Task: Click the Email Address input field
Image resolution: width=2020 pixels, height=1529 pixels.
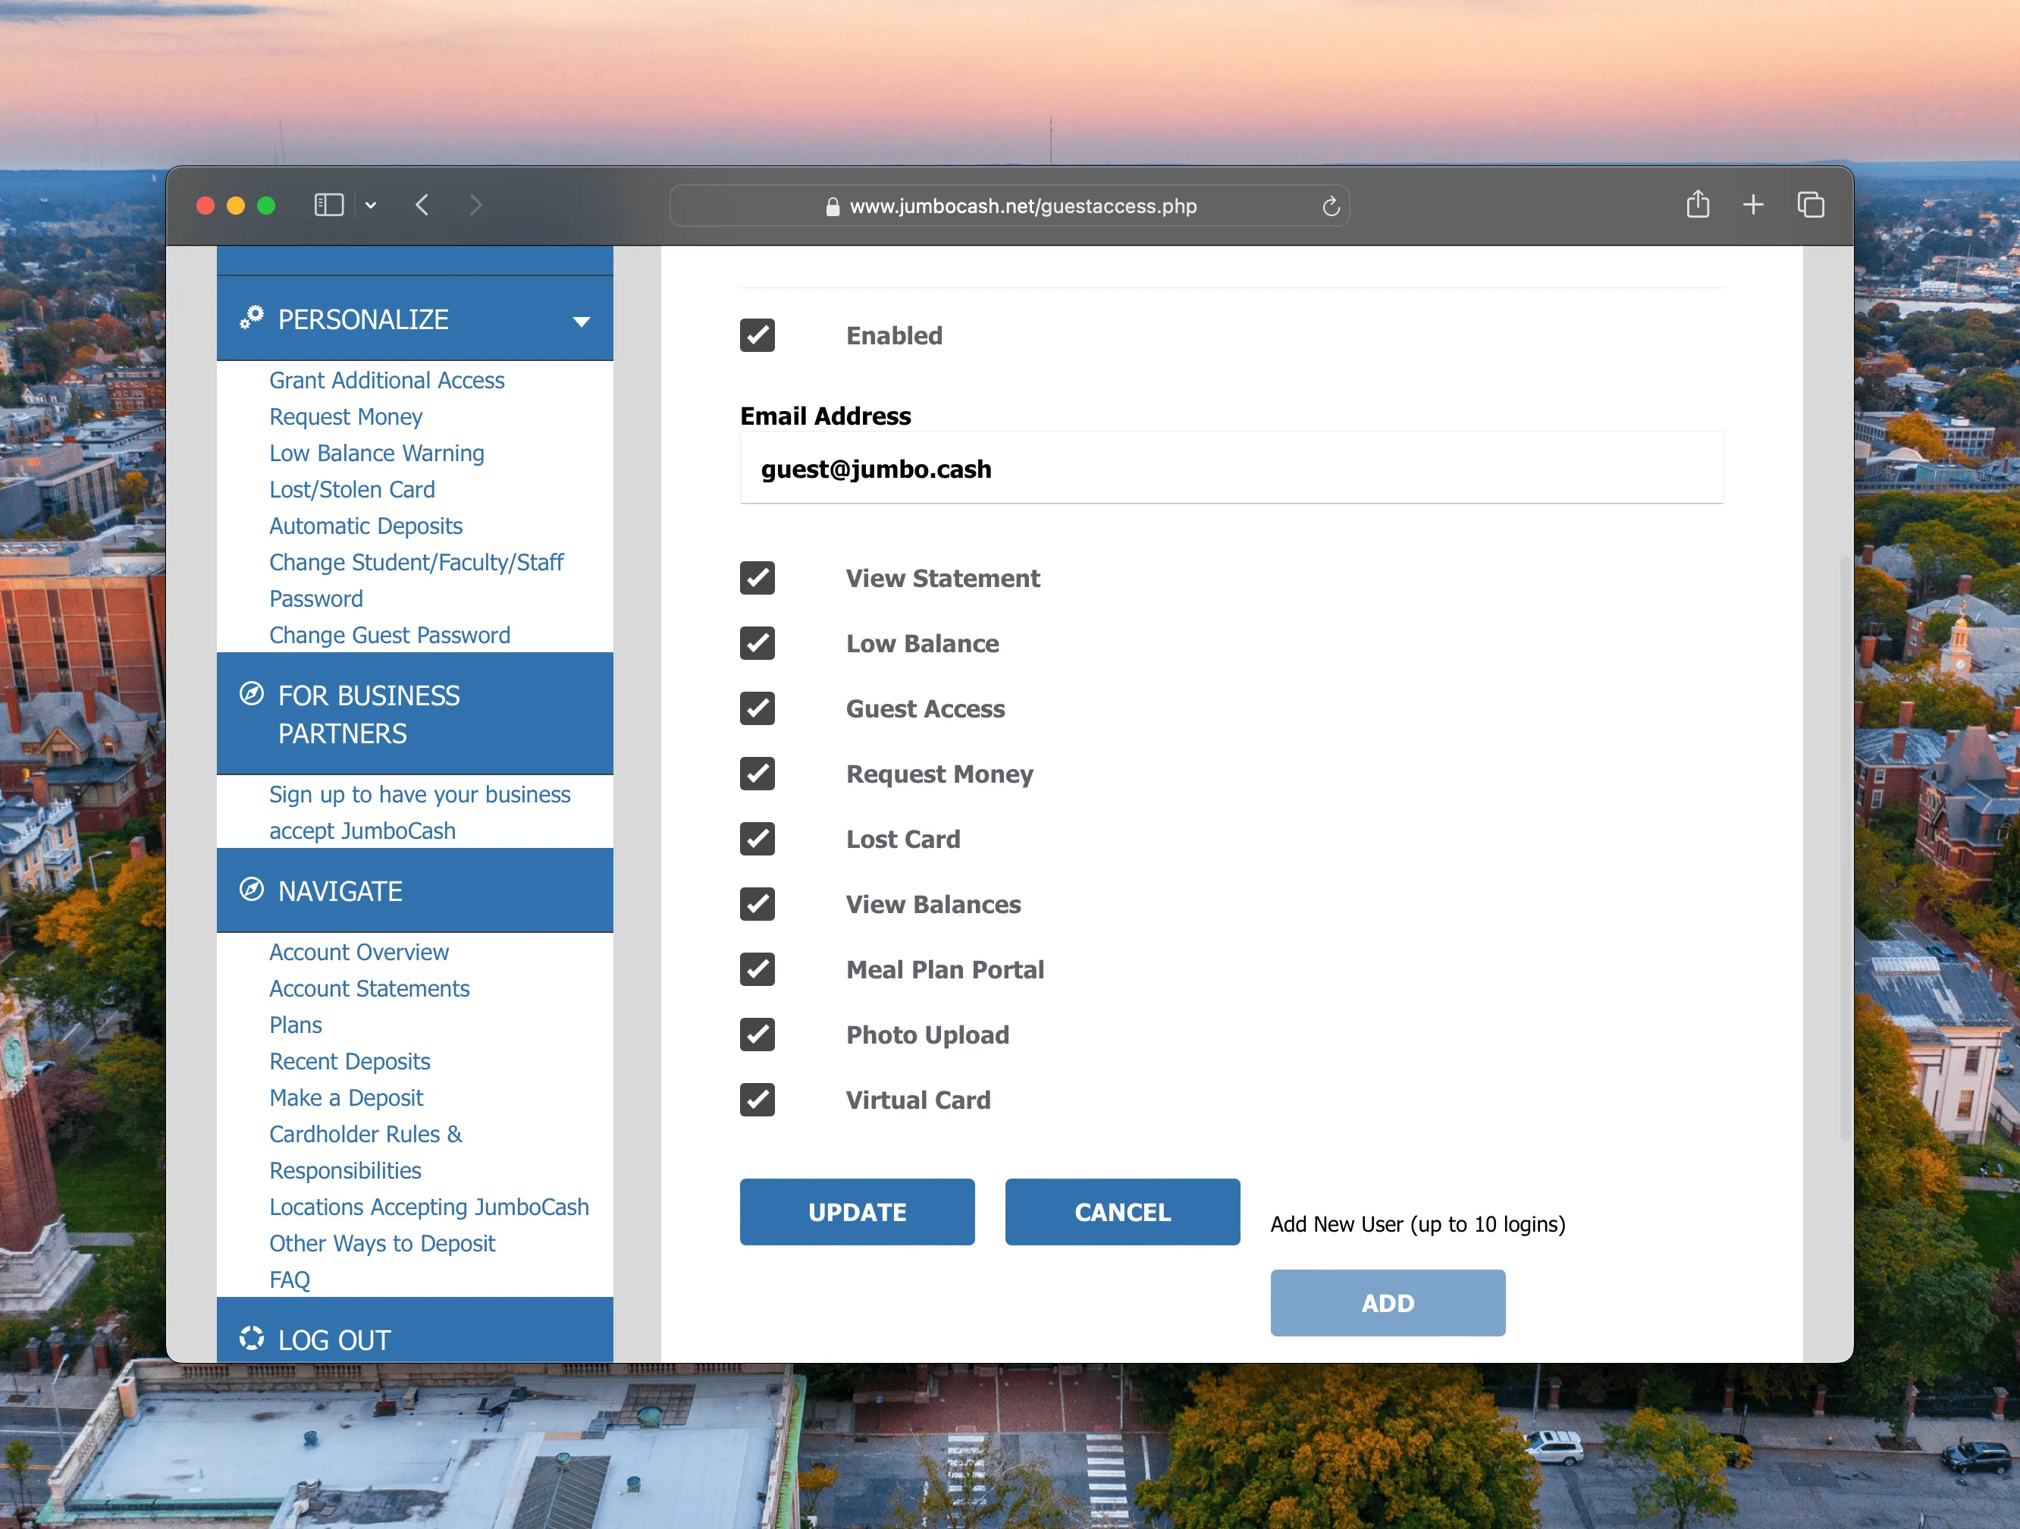Action: 1231,468
